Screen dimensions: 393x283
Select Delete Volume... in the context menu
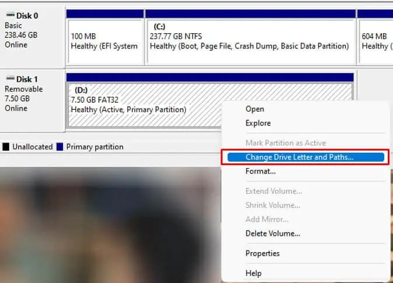pos(273,233)
